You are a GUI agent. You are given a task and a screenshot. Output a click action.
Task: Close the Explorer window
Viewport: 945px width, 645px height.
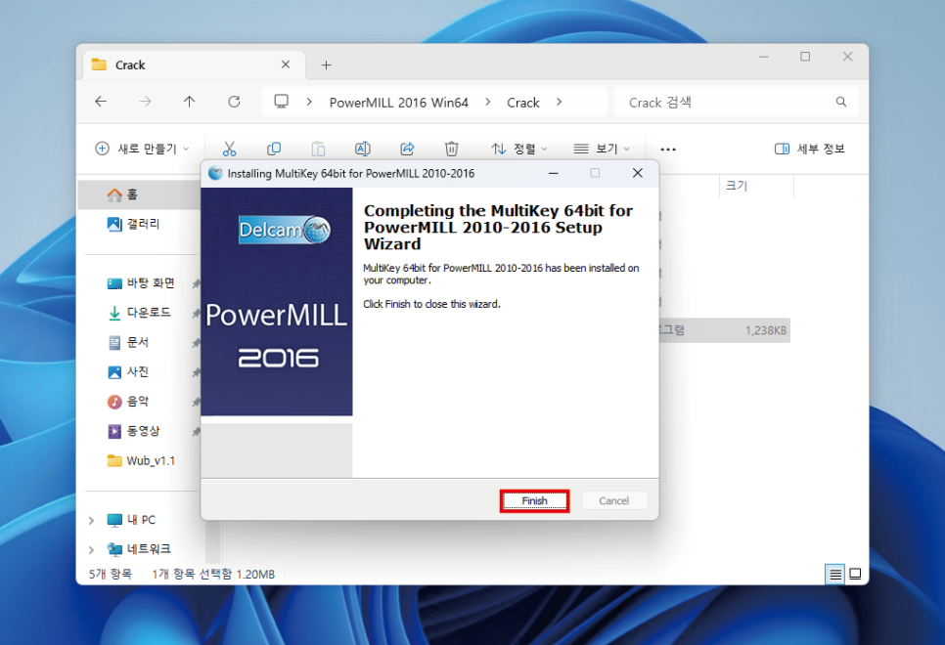[847, 57]
